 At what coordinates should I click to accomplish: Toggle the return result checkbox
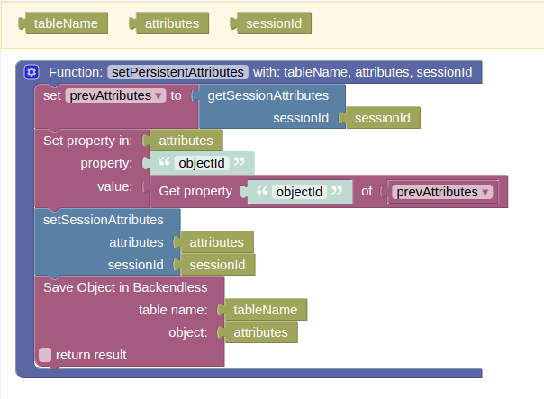point(45,355)
